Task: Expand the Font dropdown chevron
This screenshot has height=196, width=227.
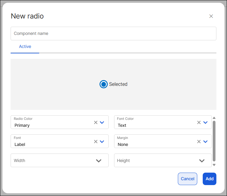Action: 102,142
